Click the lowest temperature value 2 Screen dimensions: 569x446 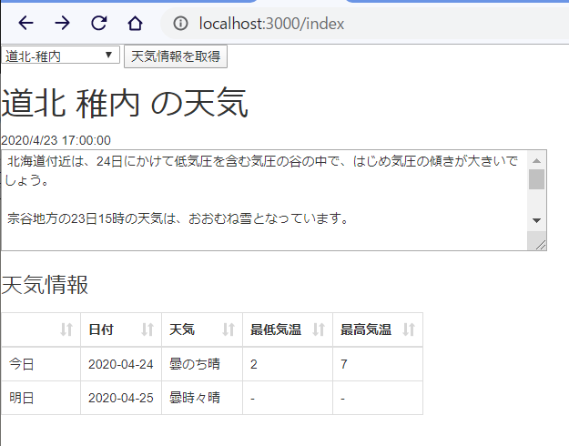[x=254, y=364]
